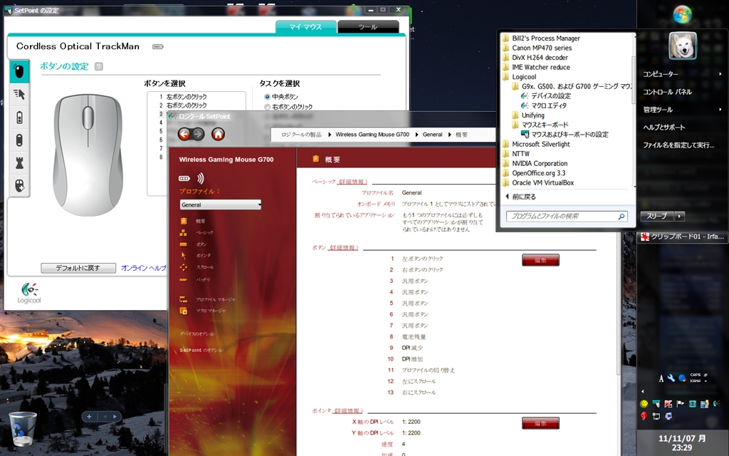Open the arrow next to スリープ button
This screenshot has height=456, width=729.
click(x=680, y=216)
